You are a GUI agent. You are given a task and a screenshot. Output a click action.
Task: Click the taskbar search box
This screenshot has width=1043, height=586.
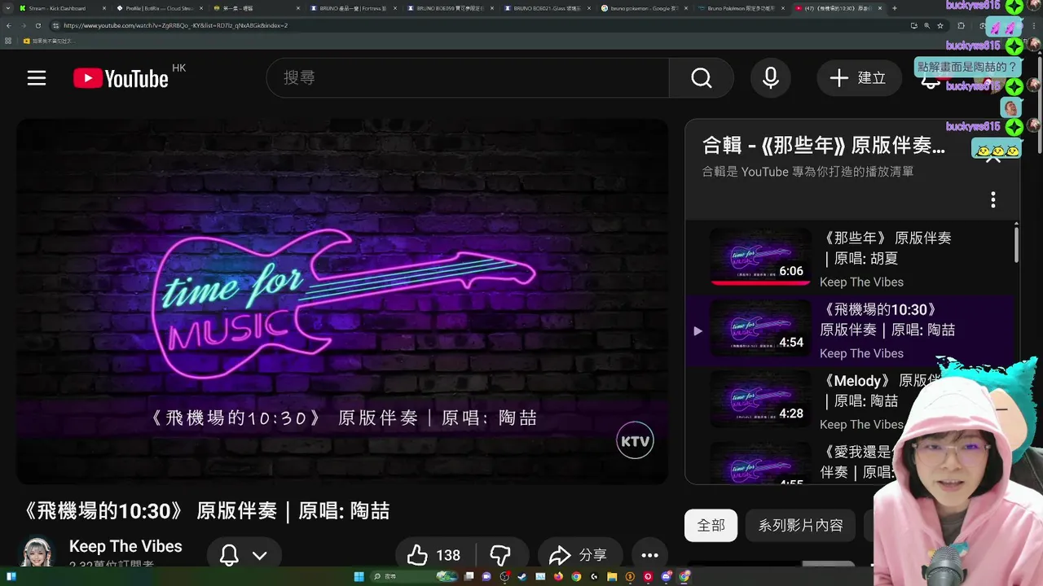point(416,577)
